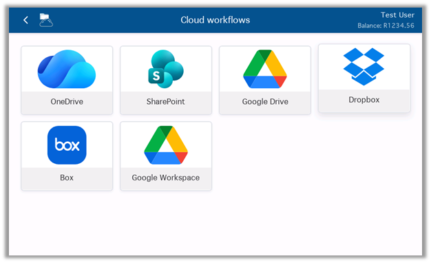
Task: Open the OneDrive cloud icon
Action: (x=67, y=69)
